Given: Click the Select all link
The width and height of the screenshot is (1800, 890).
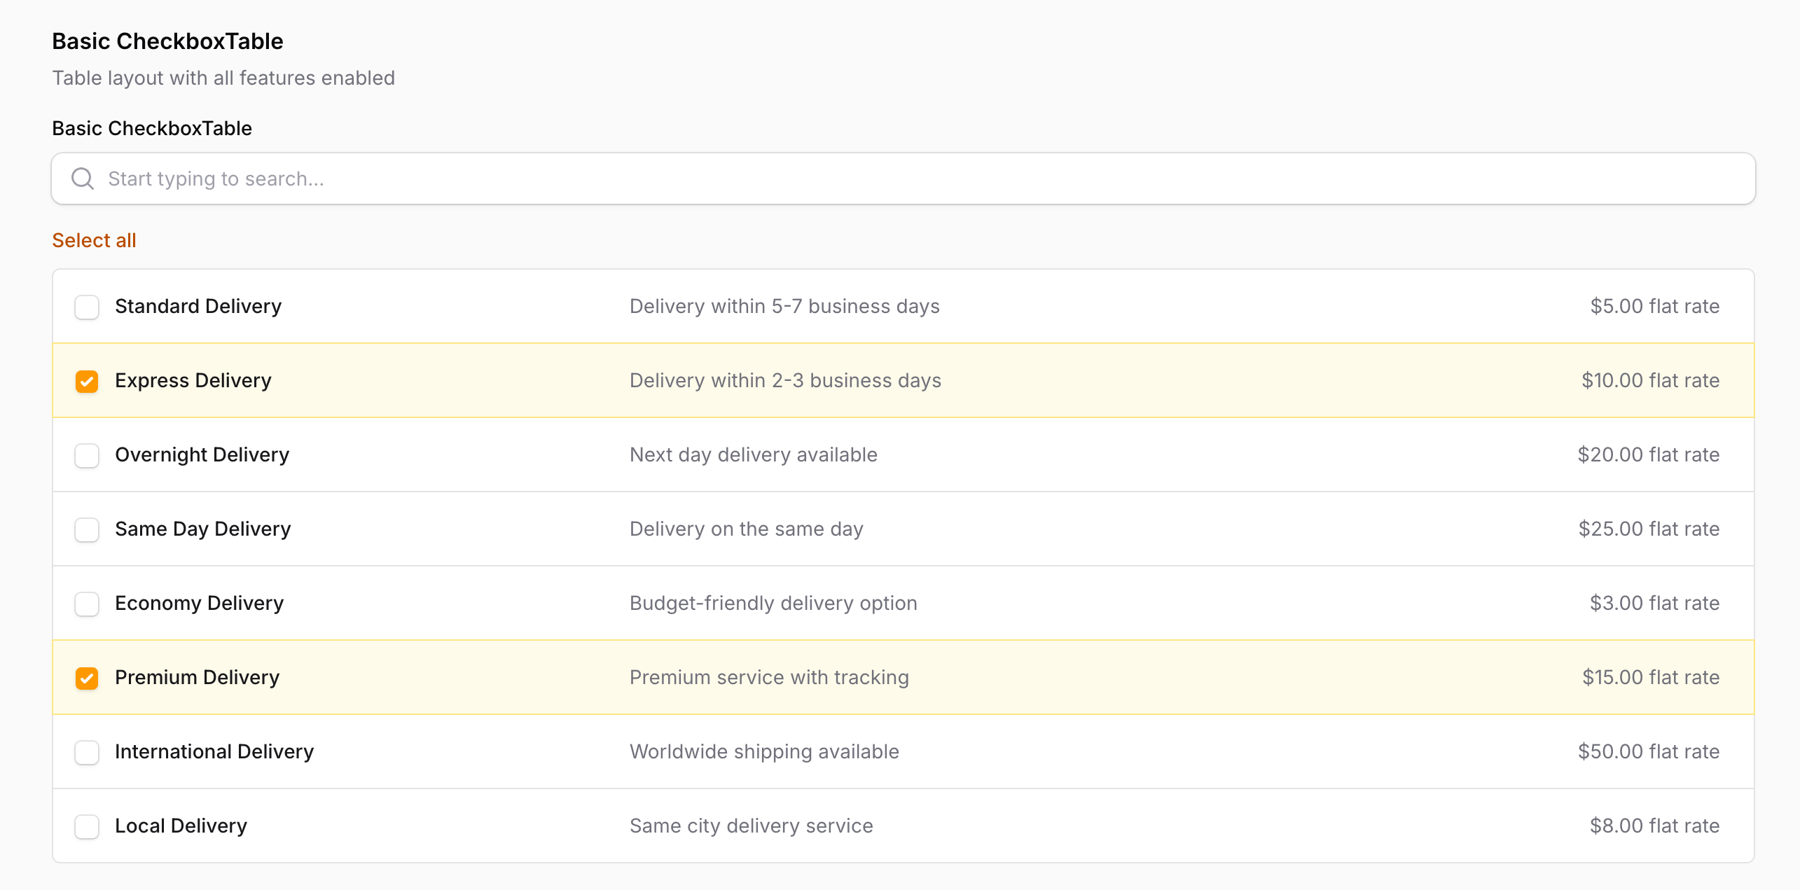Looking at the screenshot, I should [x=94, y=240].
